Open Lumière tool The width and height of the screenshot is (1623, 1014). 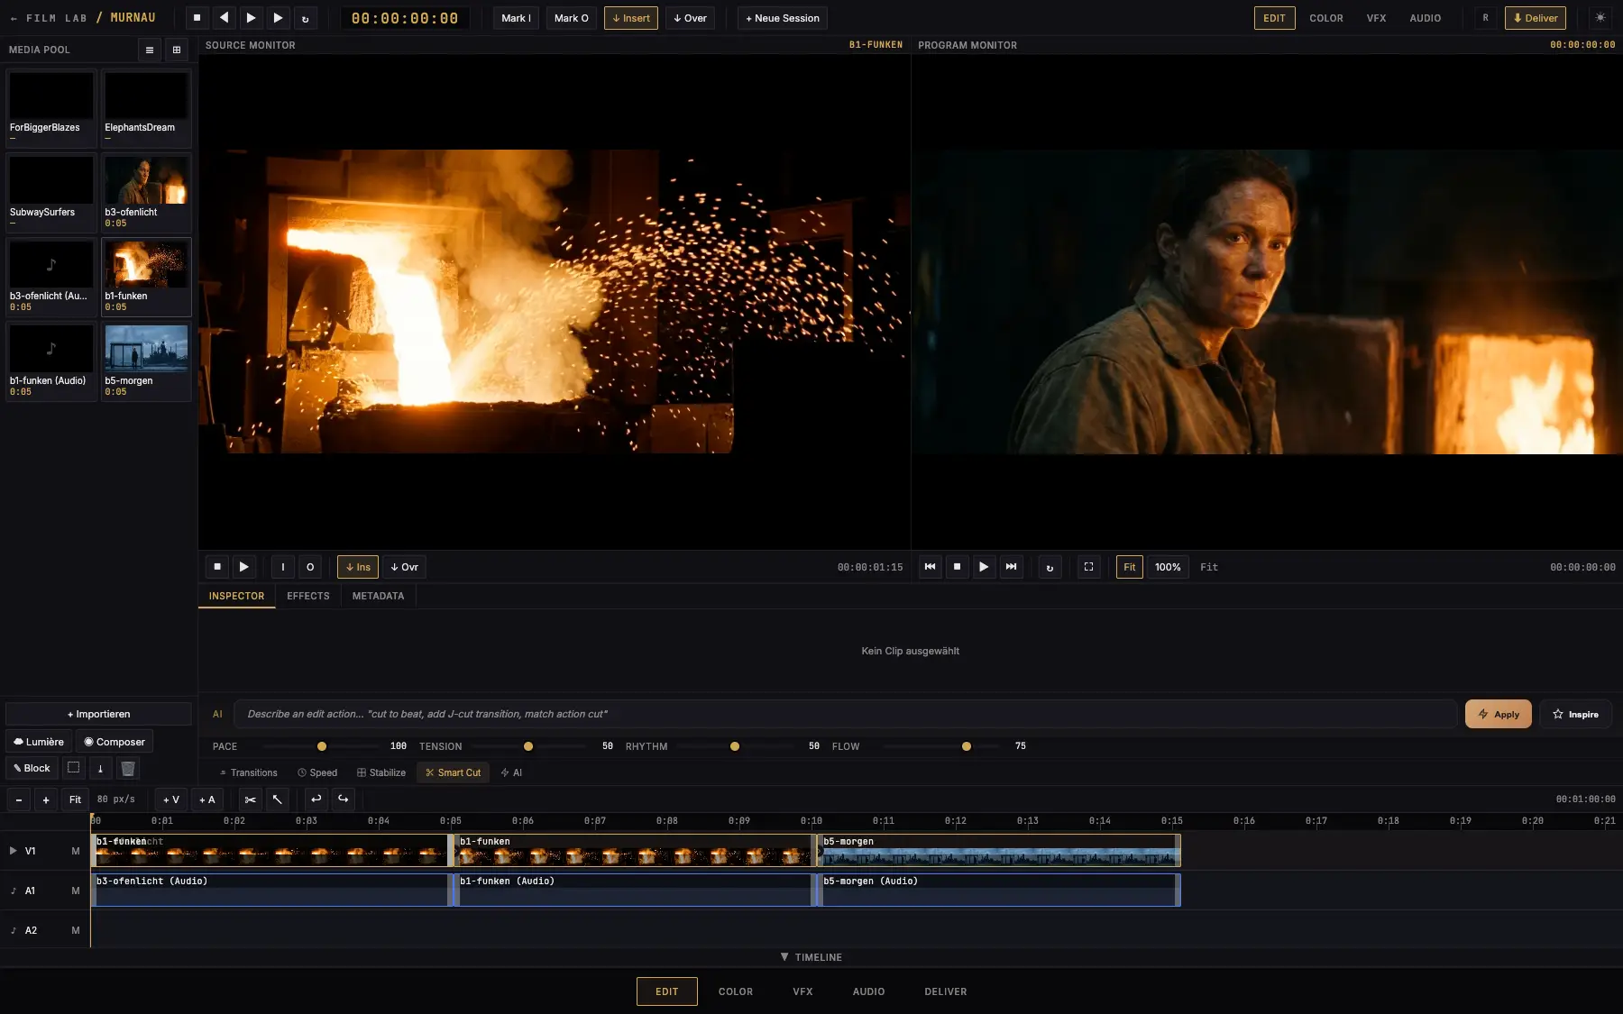coord(39,742)
